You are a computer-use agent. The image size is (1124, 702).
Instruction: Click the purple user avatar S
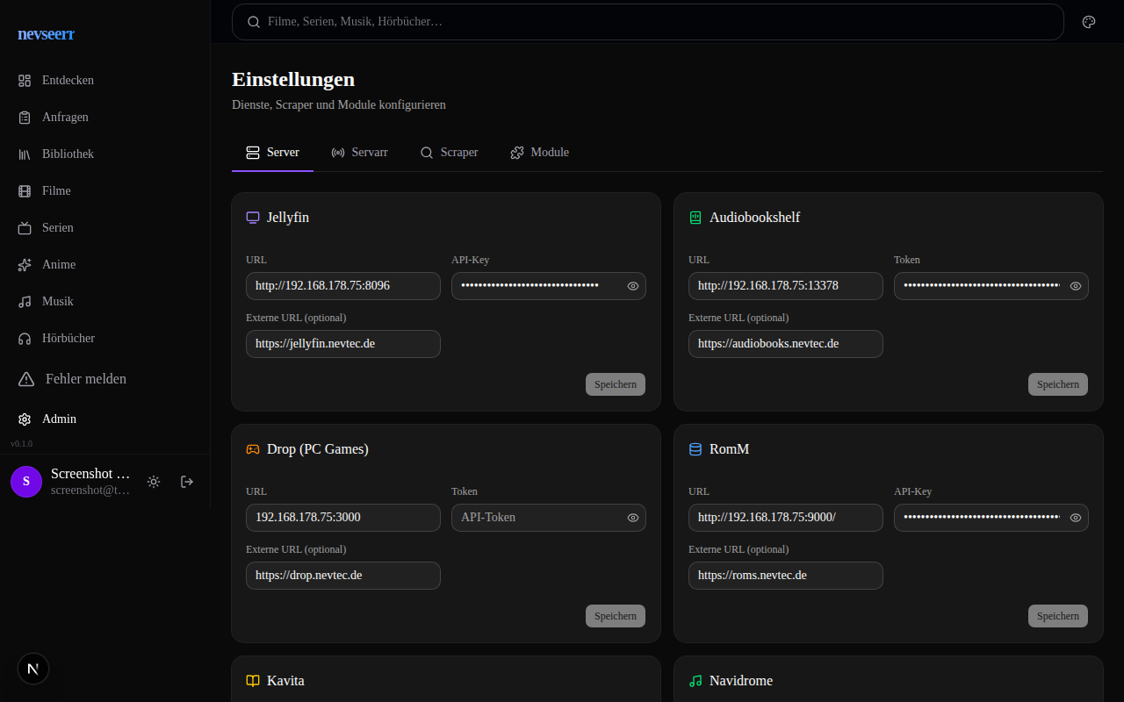[x=26, y=482]
